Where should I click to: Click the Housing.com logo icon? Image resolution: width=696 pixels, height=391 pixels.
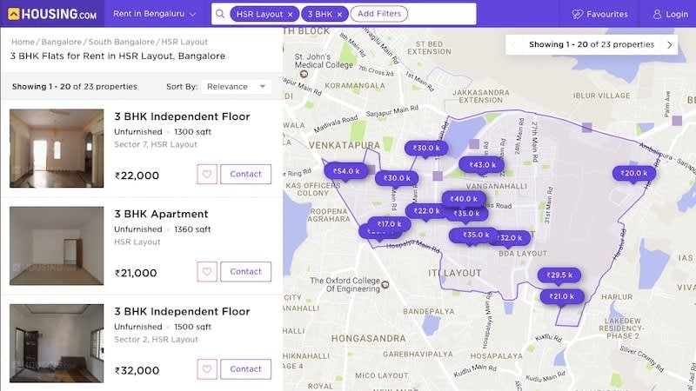pos(14,14)
